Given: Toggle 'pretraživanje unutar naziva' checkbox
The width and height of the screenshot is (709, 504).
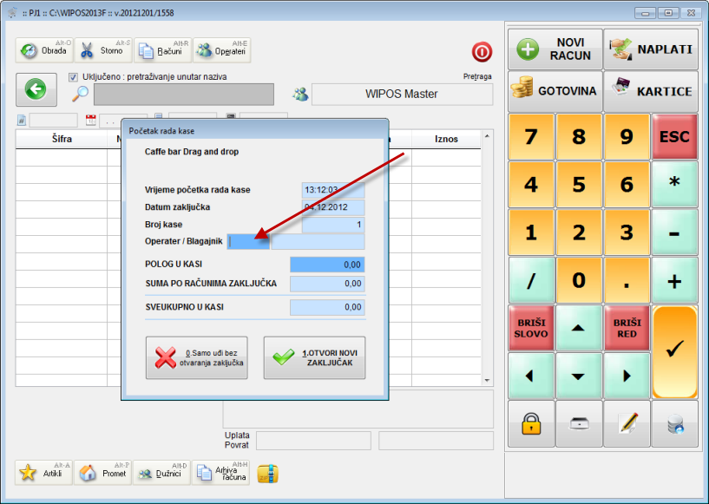Looking at the screenshot, I should click(x=74, y=76).
